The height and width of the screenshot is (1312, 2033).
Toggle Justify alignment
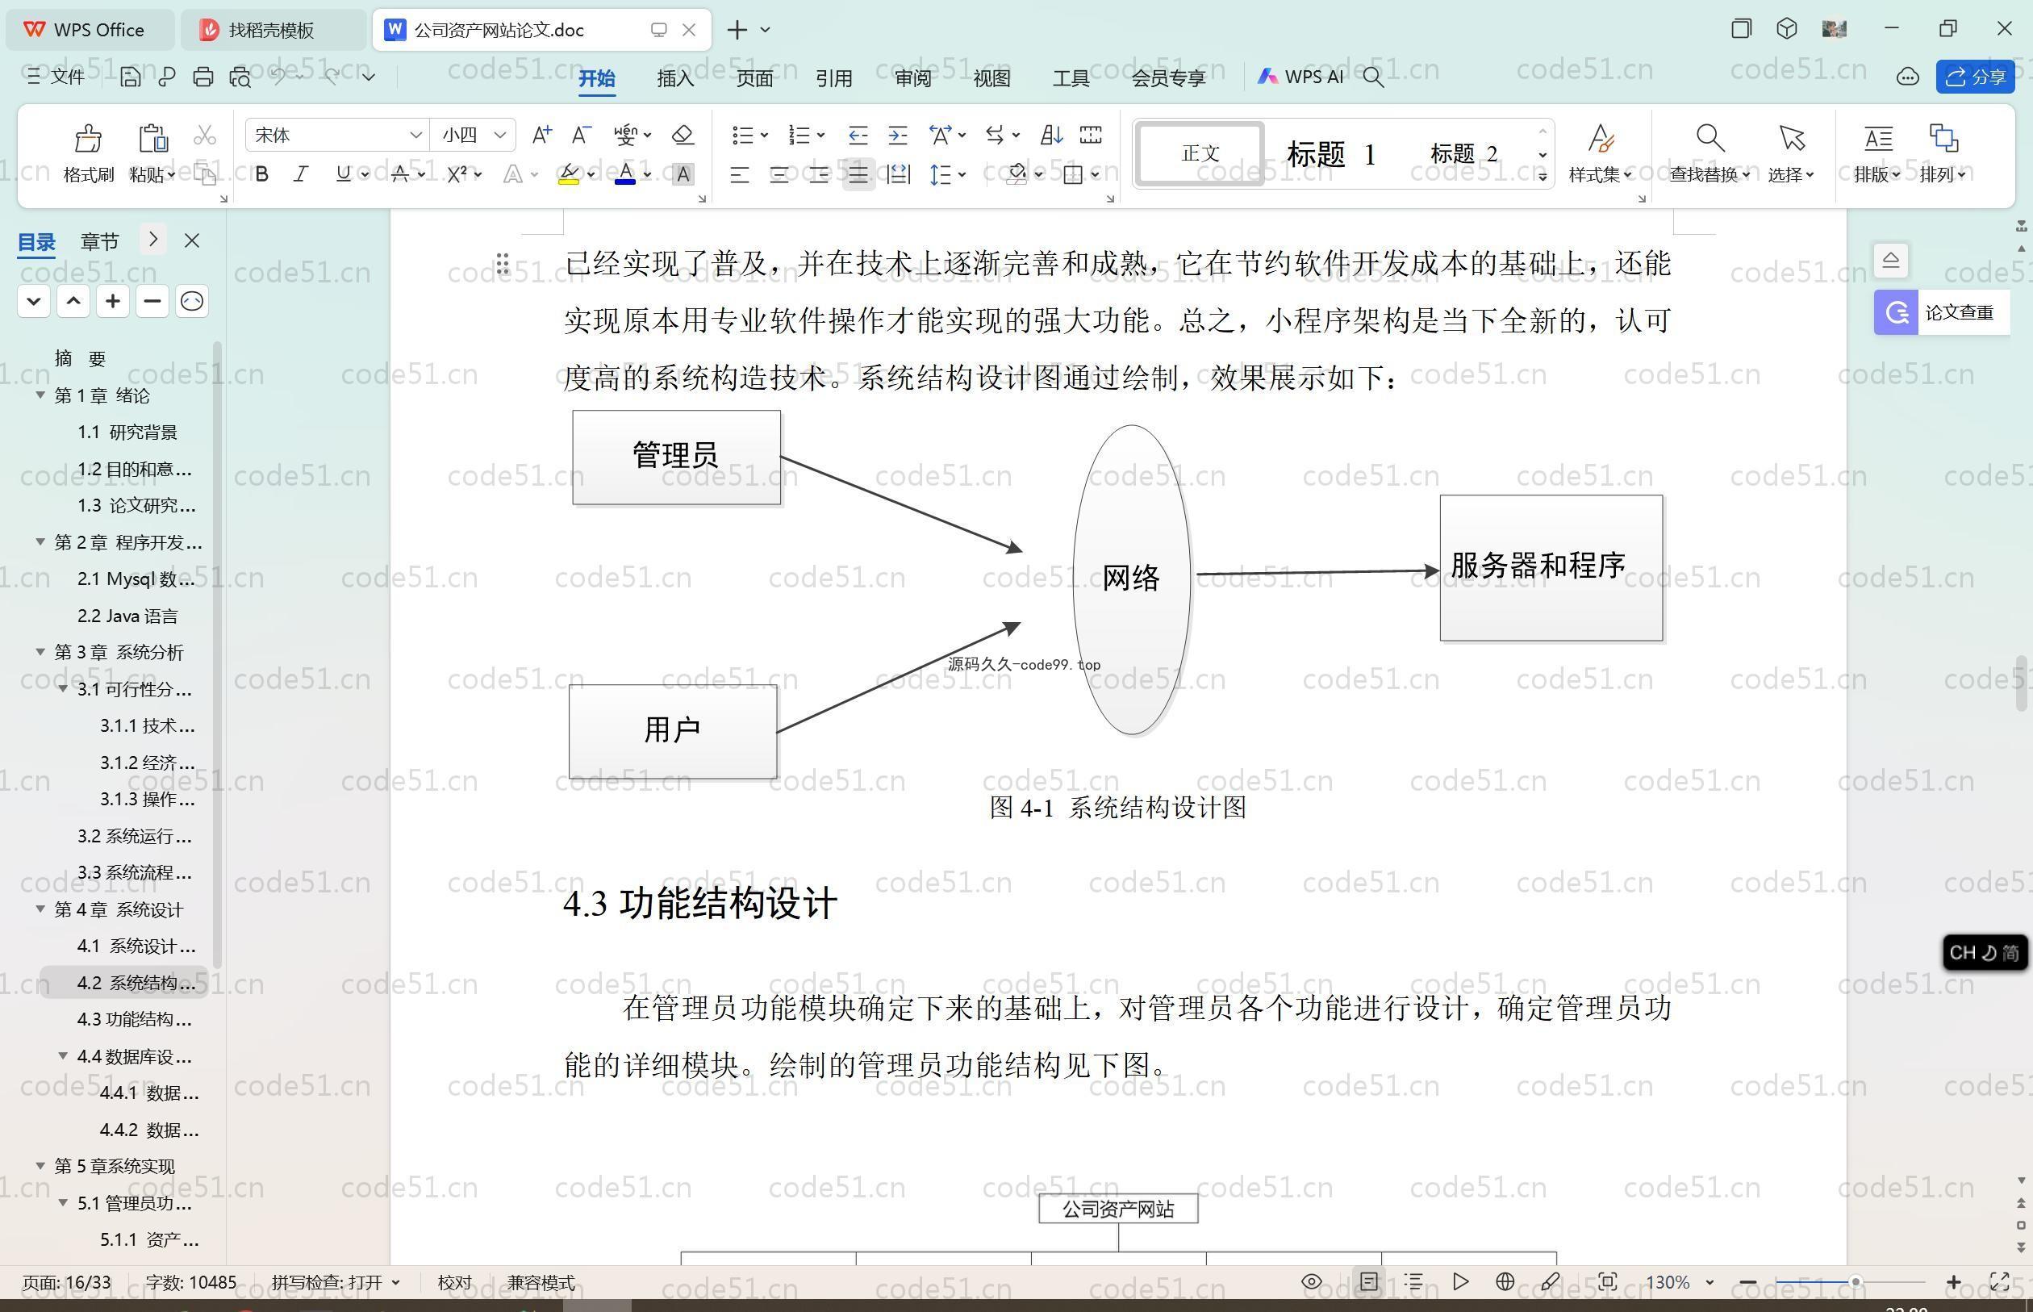coord(858,174)
